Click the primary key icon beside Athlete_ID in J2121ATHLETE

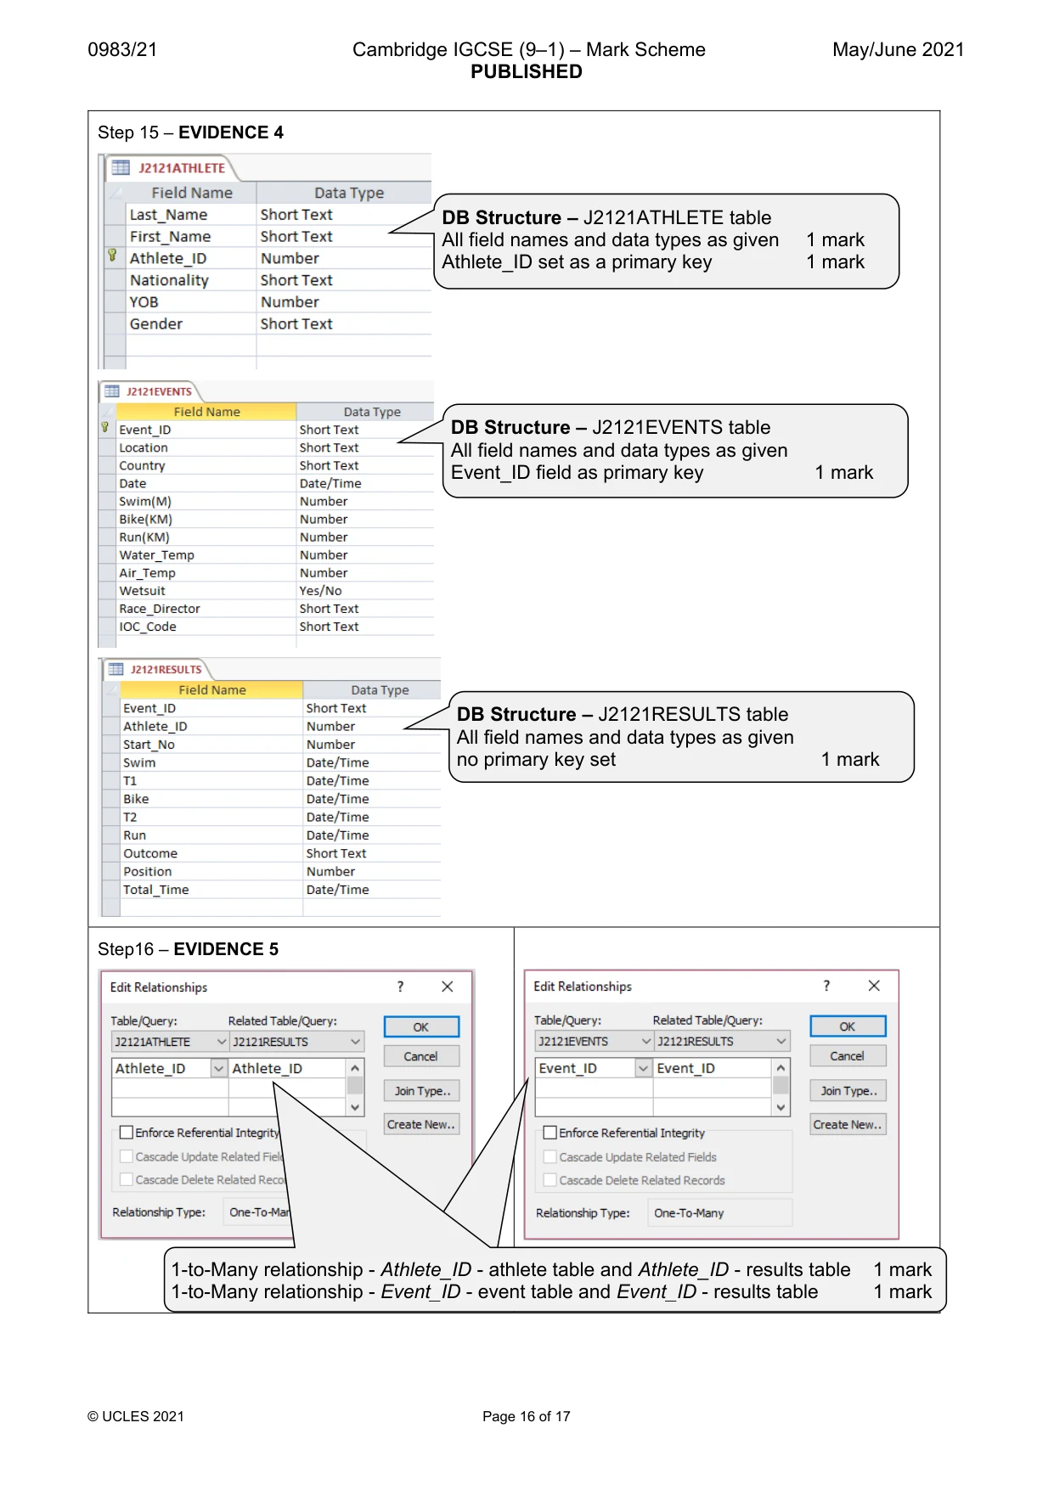(x=112, y=255)
